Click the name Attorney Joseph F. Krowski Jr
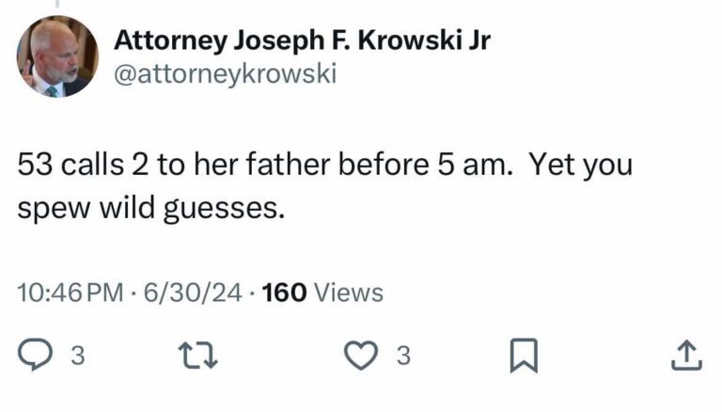Screen dimensions: 722x412 (301, 40)
